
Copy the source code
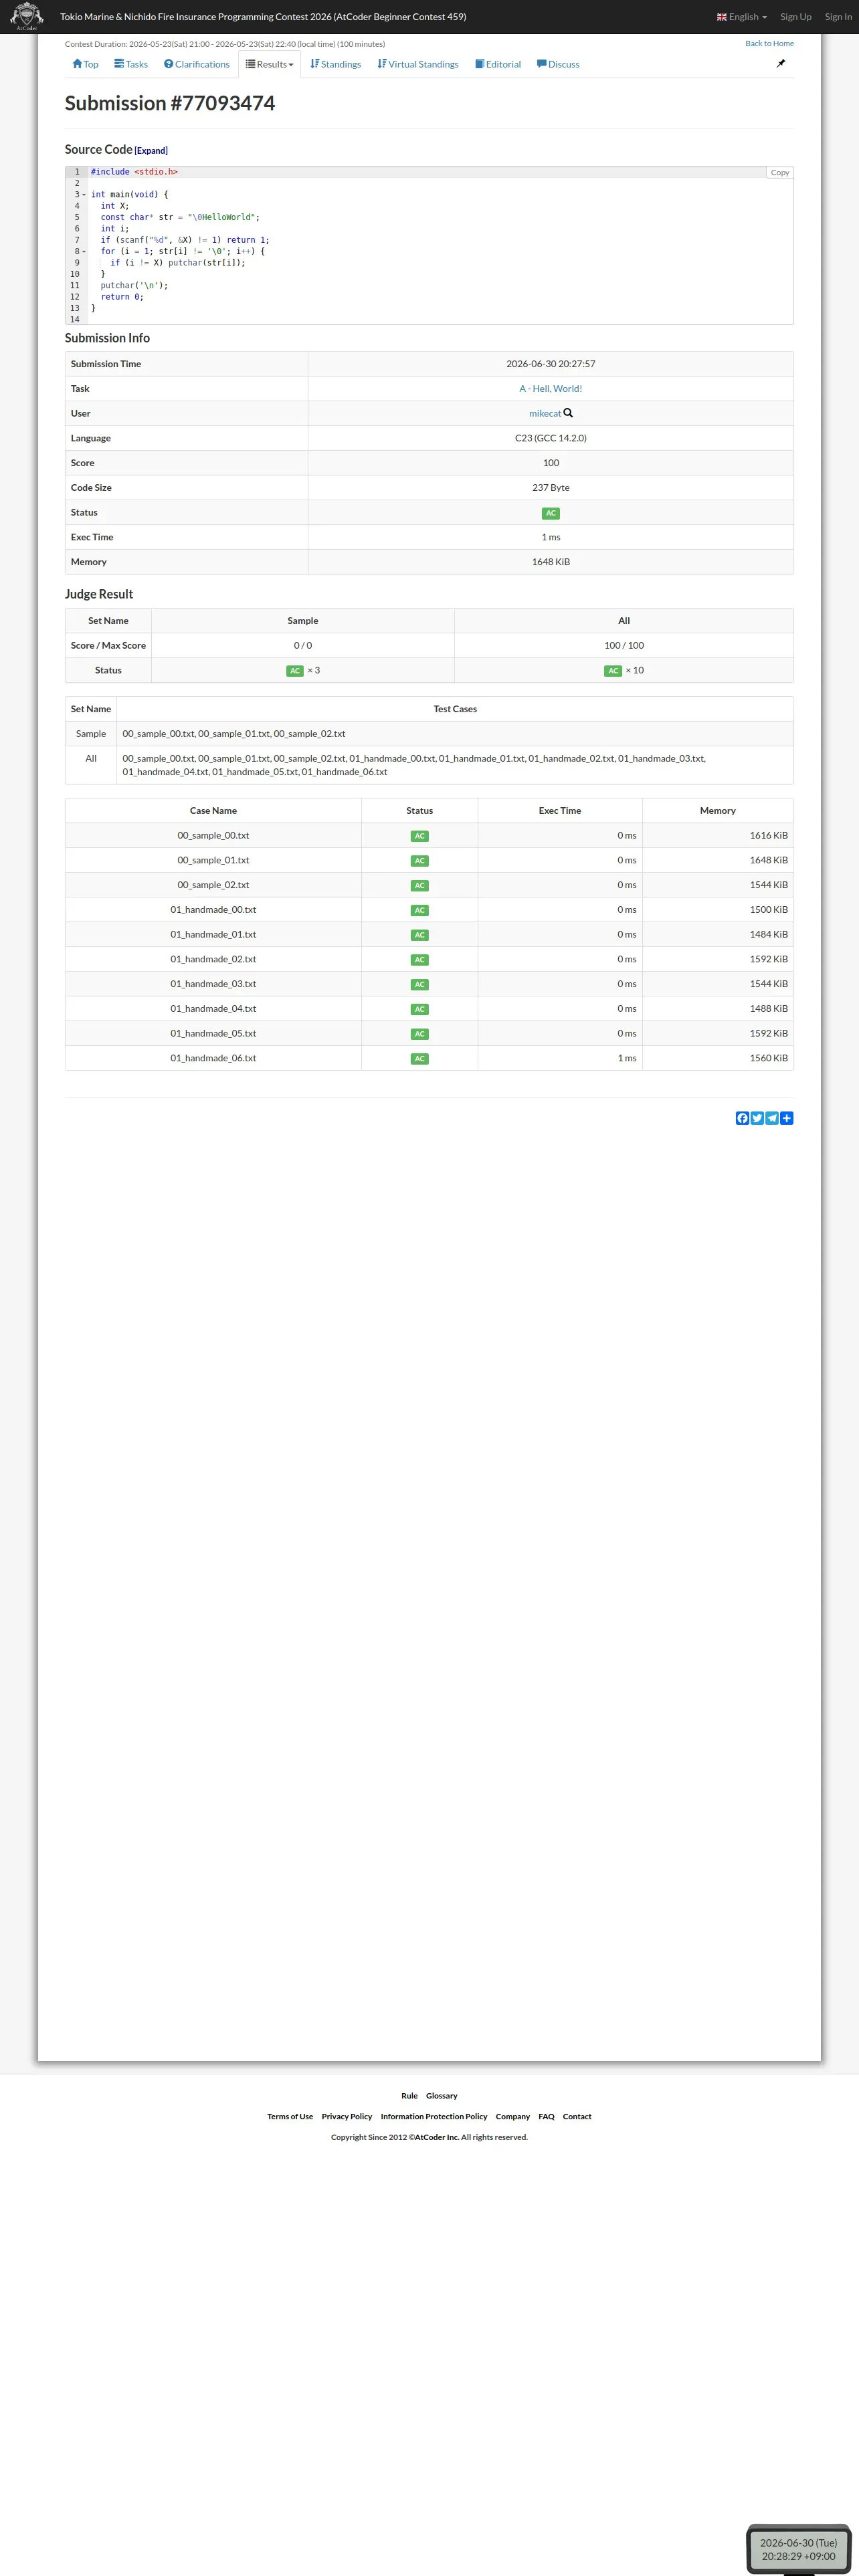click(x=780, y=173)
